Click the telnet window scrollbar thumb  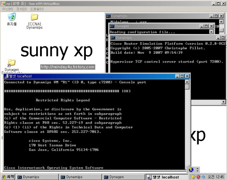(x=187, y=87)
